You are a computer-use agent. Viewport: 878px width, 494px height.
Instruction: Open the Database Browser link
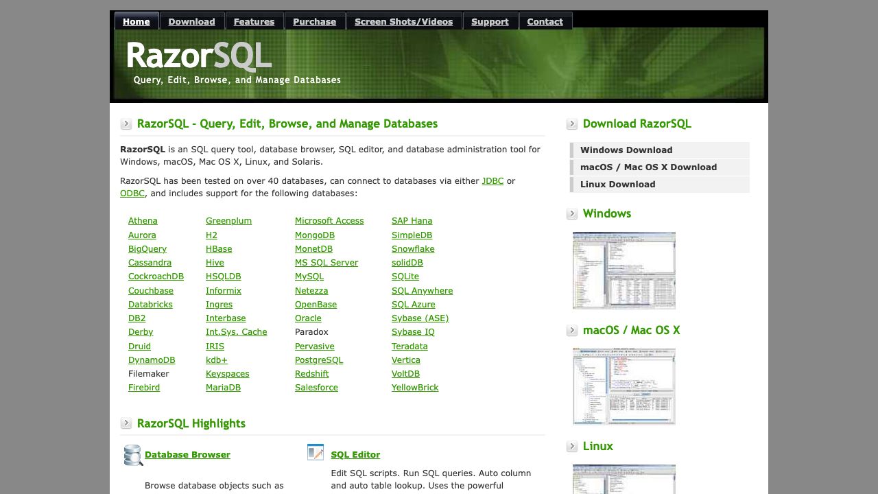tap(187, 455)
